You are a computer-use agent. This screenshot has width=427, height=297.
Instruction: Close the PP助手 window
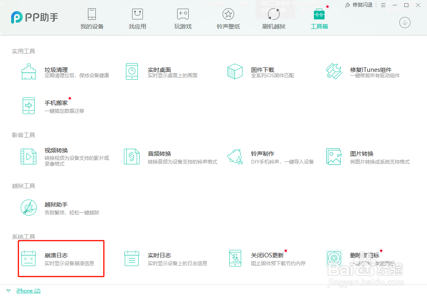click(x=418, y=5)
